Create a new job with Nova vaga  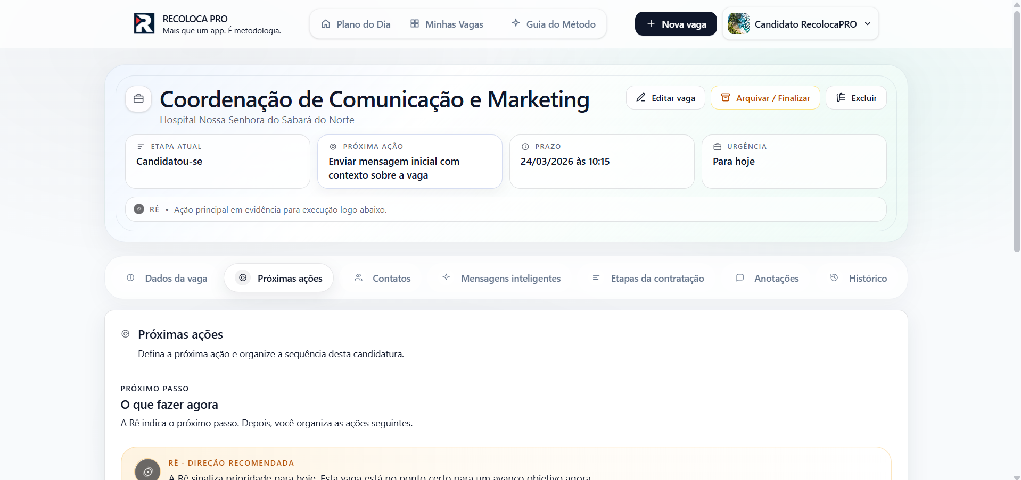tap(676, 24)
